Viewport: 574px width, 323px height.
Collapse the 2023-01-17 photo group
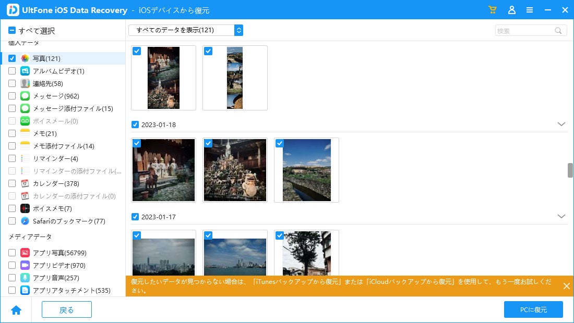(561, 216)
